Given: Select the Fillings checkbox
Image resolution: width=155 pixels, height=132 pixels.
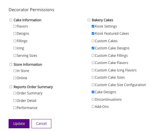Looking at the screenshot, I should click(15, 41).
